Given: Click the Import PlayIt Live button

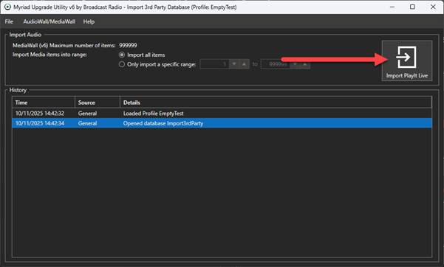Looking at the screenshot, I should 407,60.
